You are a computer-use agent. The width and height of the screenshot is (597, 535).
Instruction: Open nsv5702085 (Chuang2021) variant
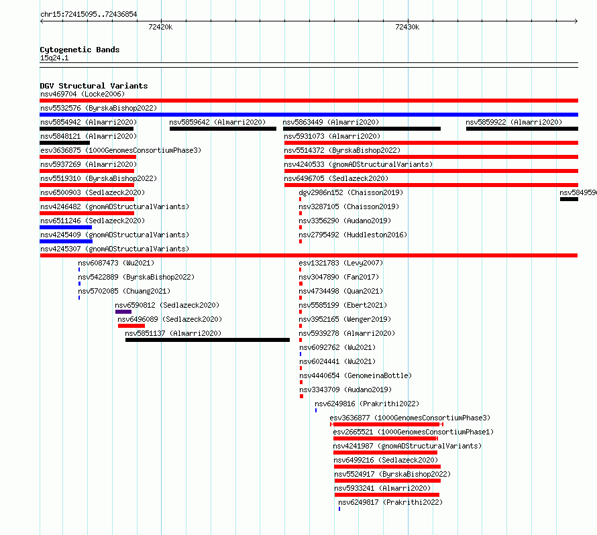(x=124, y=291)
